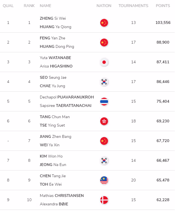
Task: Click China flag beside Zheng Si Wei
Action: pos(104,23)
